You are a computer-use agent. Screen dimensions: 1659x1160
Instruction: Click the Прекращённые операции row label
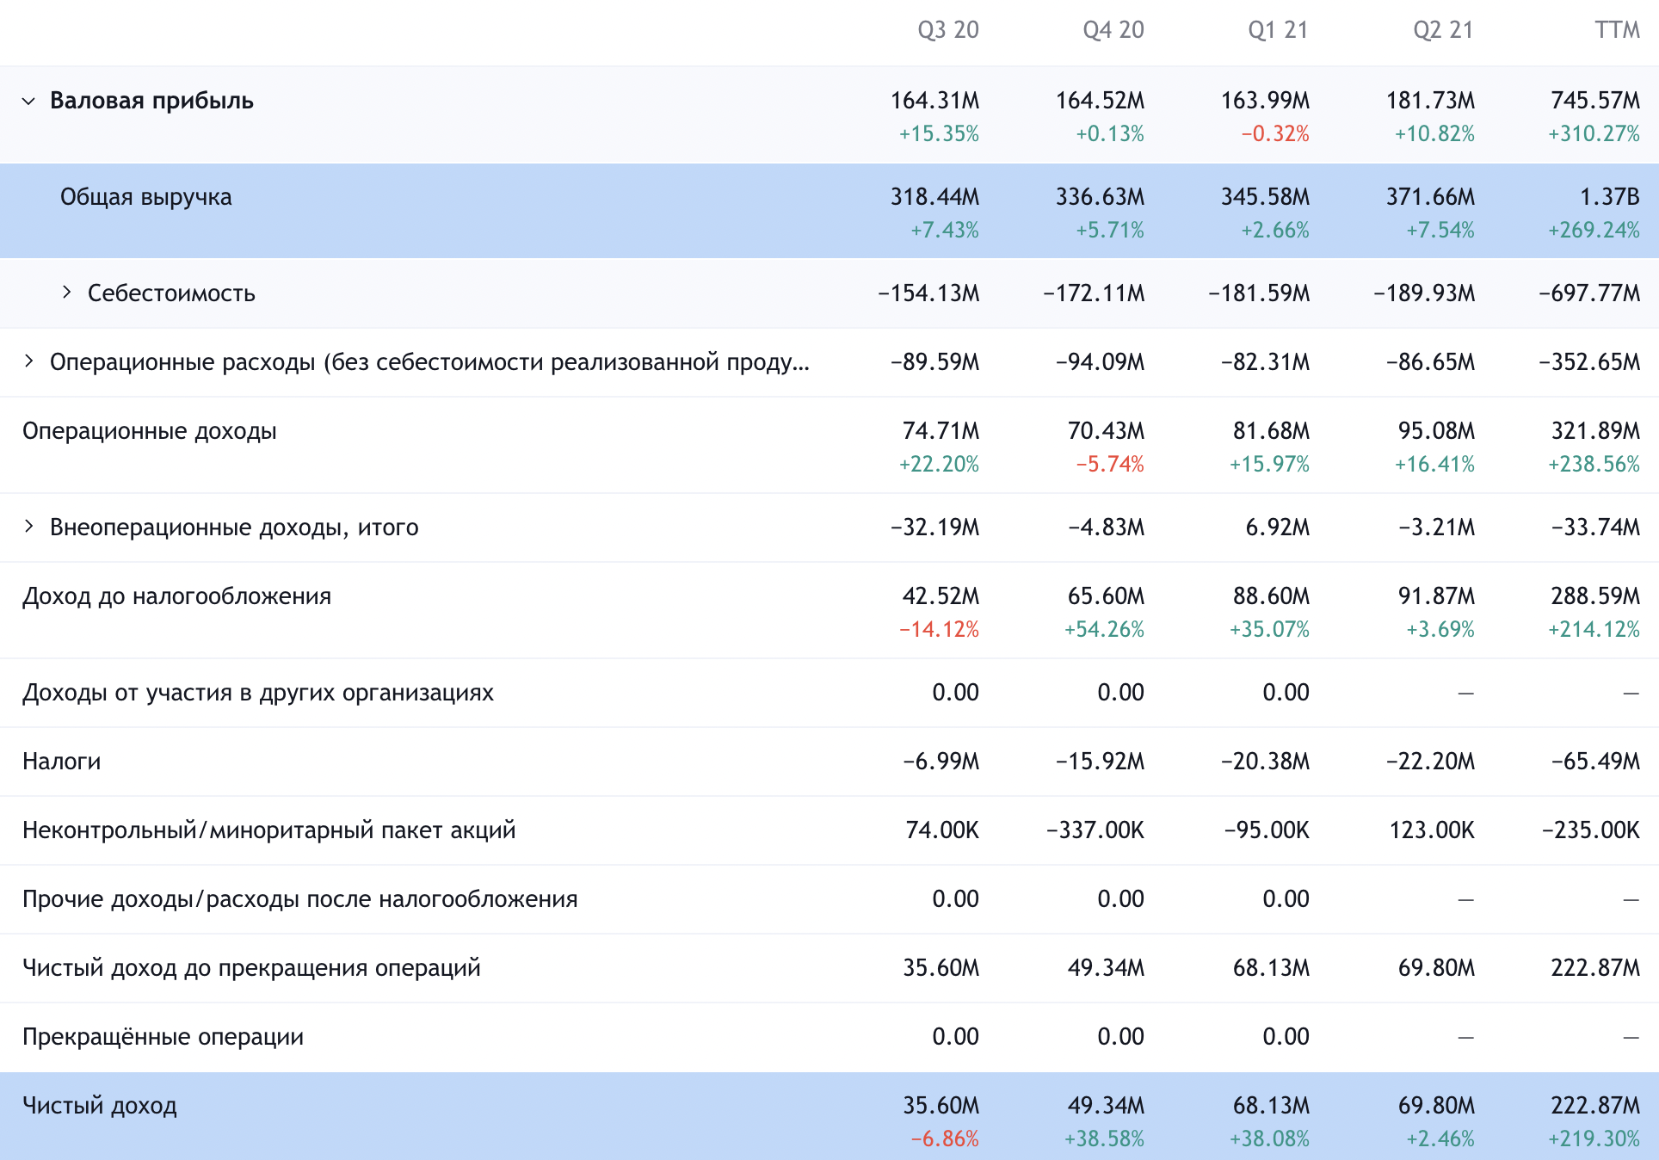163,1037
